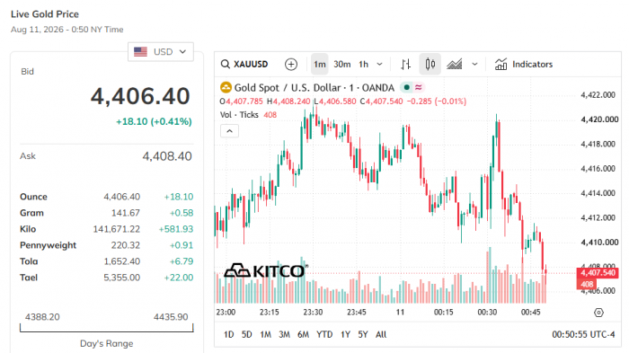Select the 30m interval

(342, 64)
